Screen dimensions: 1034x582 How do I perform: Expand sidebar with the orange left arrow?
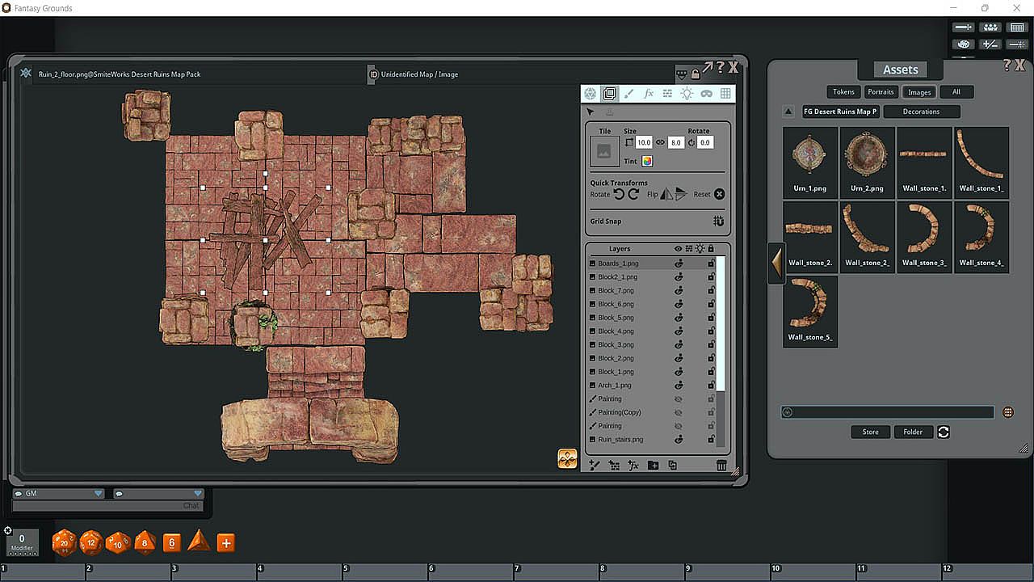click(x=776, y=263)
